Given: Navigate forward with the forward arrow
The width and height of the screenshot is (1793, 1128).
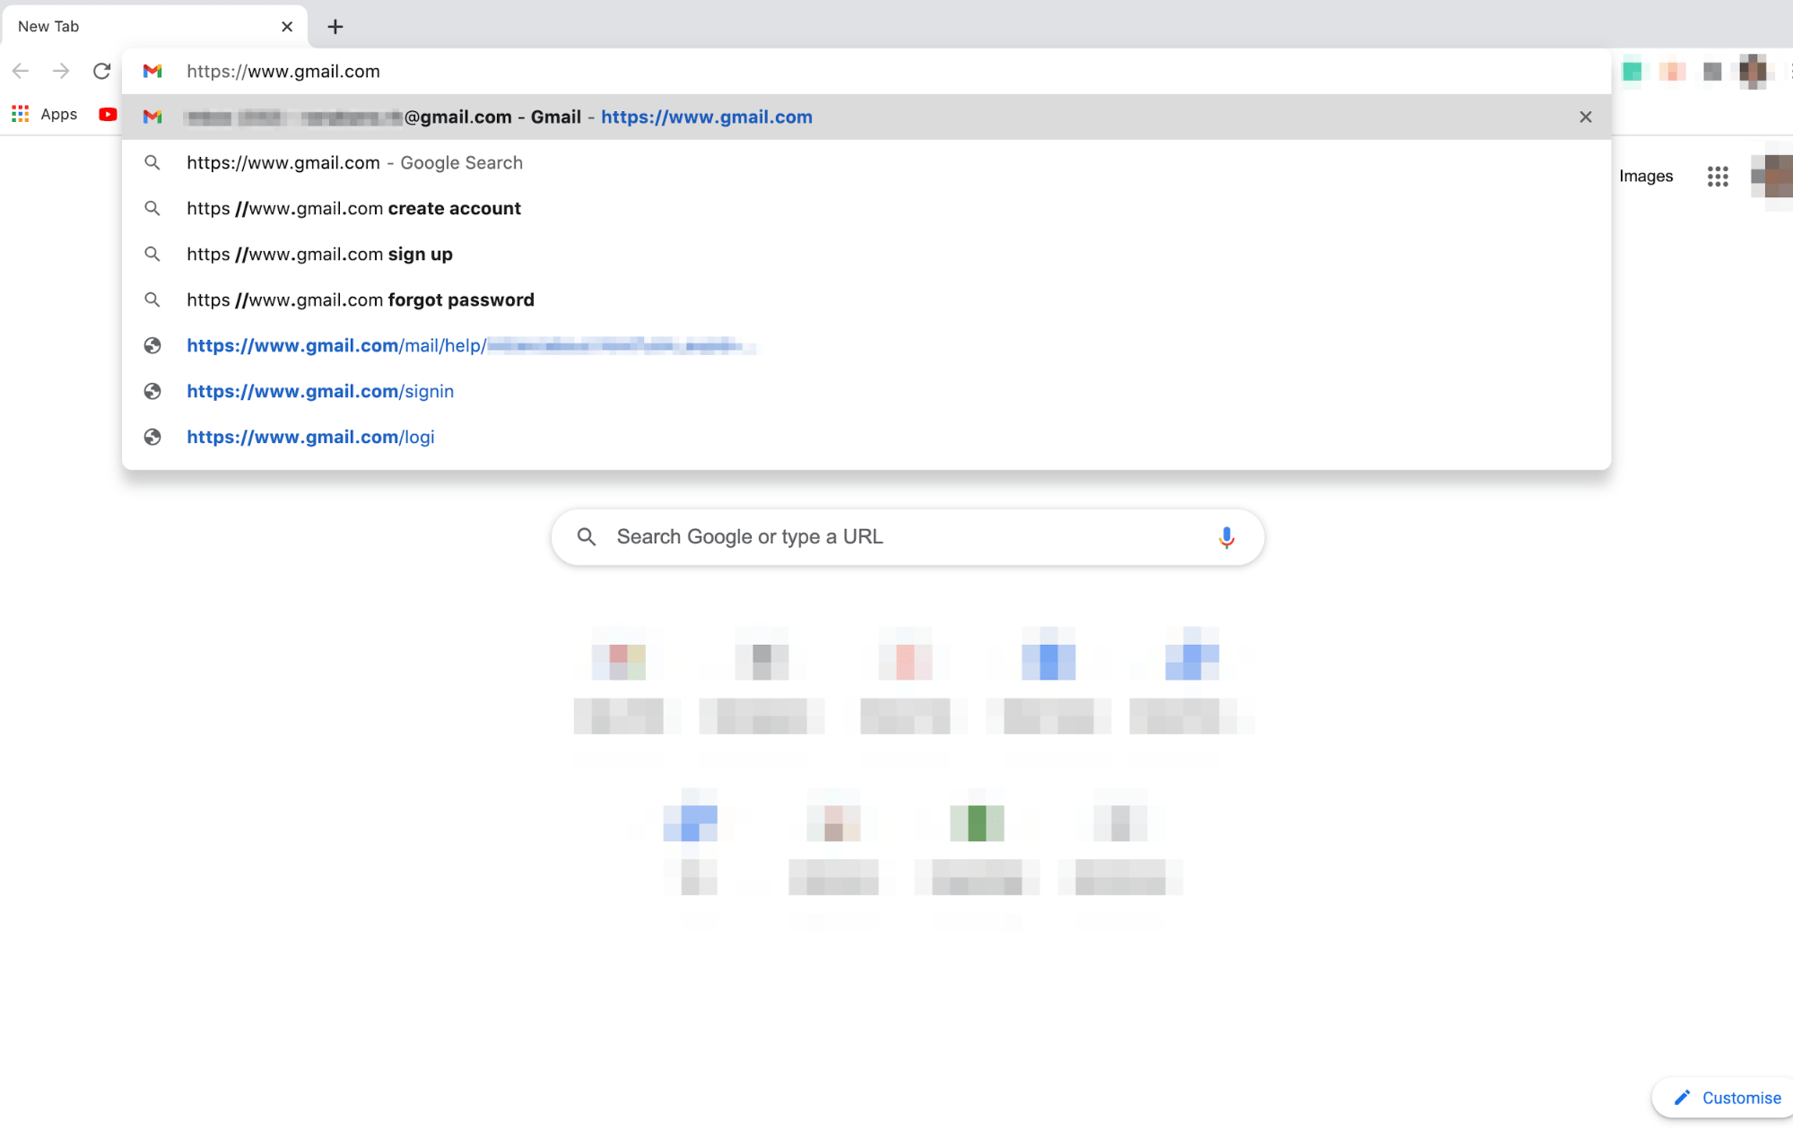Looking at the screenshot, I should [x=60, y=71].
